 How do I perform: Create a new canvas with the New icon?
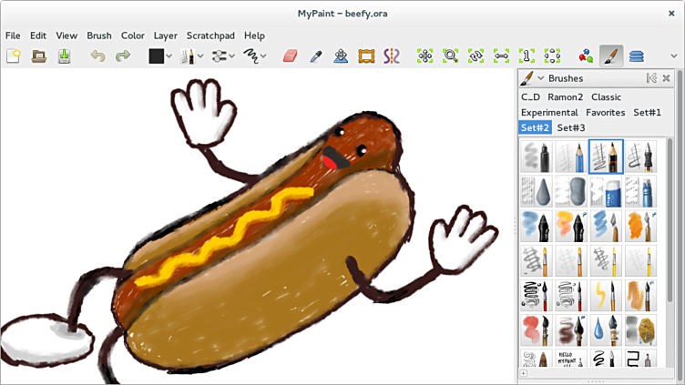pyautogui.click(x=14, y=56)
